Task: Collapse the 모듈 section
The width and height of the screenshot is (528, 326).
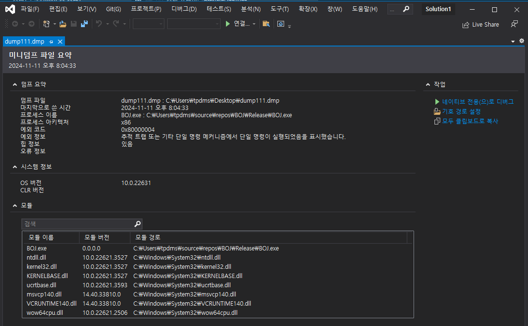Action: pos(15,205)
